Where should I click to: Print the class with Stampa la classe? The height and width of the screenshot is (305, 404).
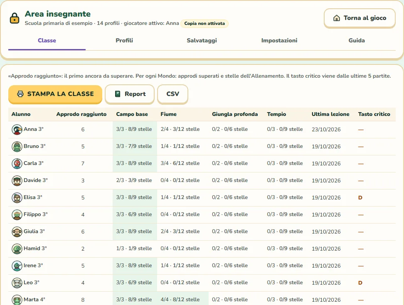(x=55, y=94)
